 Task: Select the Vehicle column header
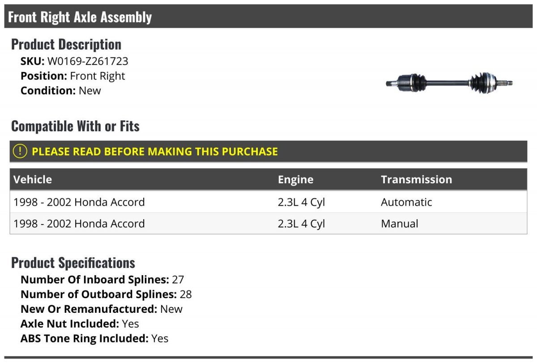pyautogui.click(x=33, y=180)
